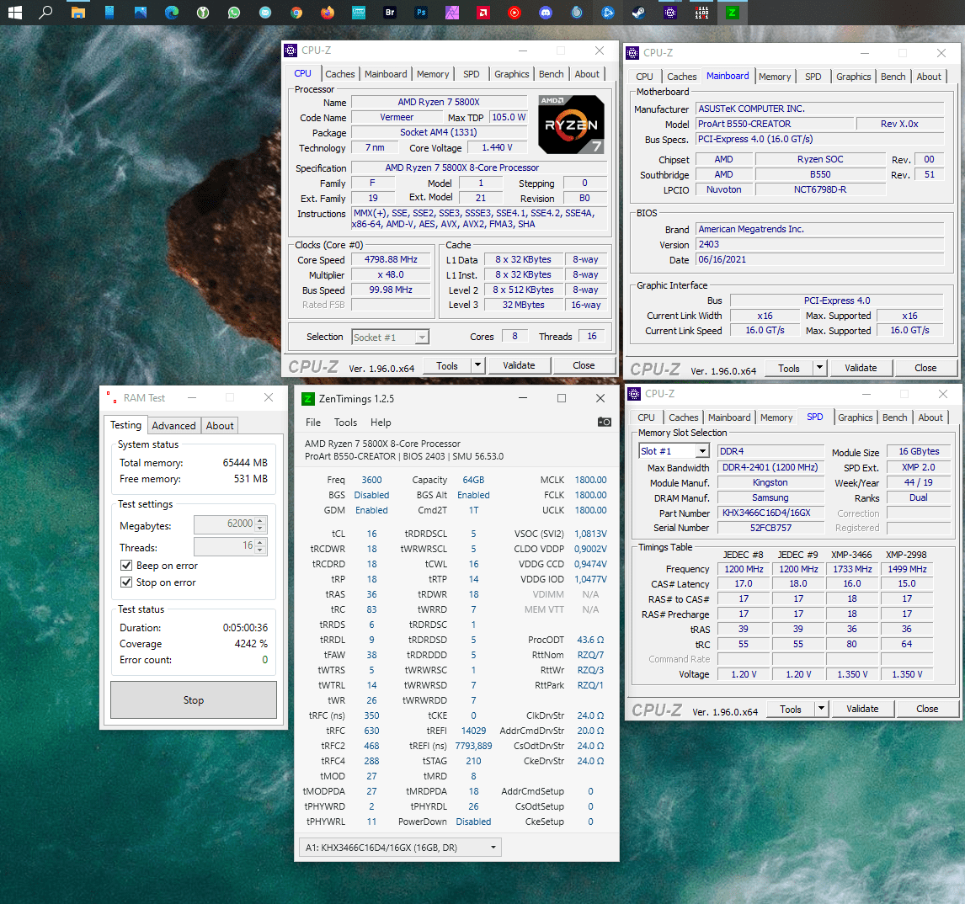Uncheck the Beep on error checkbox
965x904 pixels.
point(126,566)
